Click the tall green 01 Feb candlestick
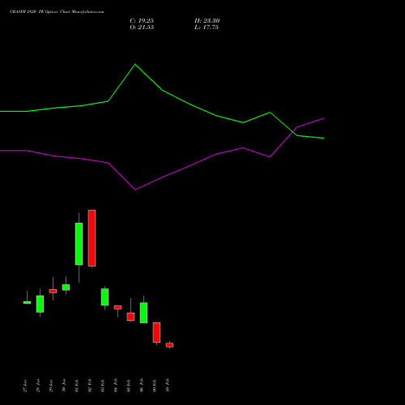 (x=79, y=244)
